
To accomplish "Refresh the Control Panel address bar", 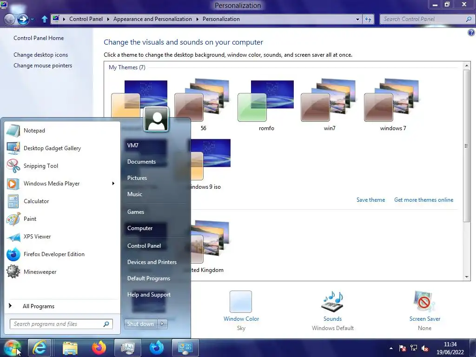I will pos(368,19).
